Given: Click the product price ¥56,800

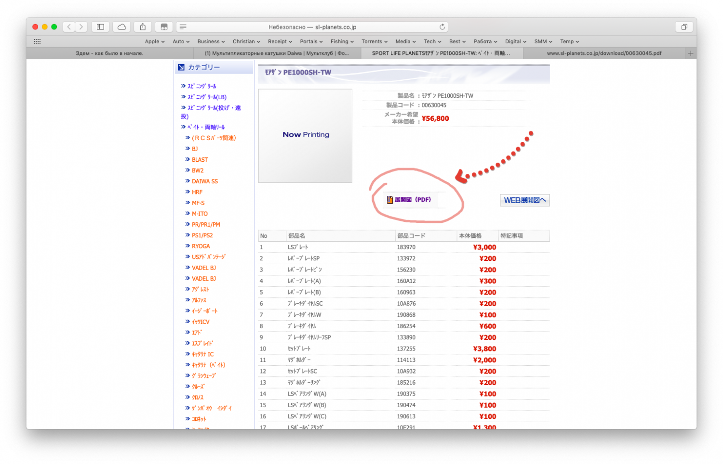Looking at the screenshot, I should (435, 118).
